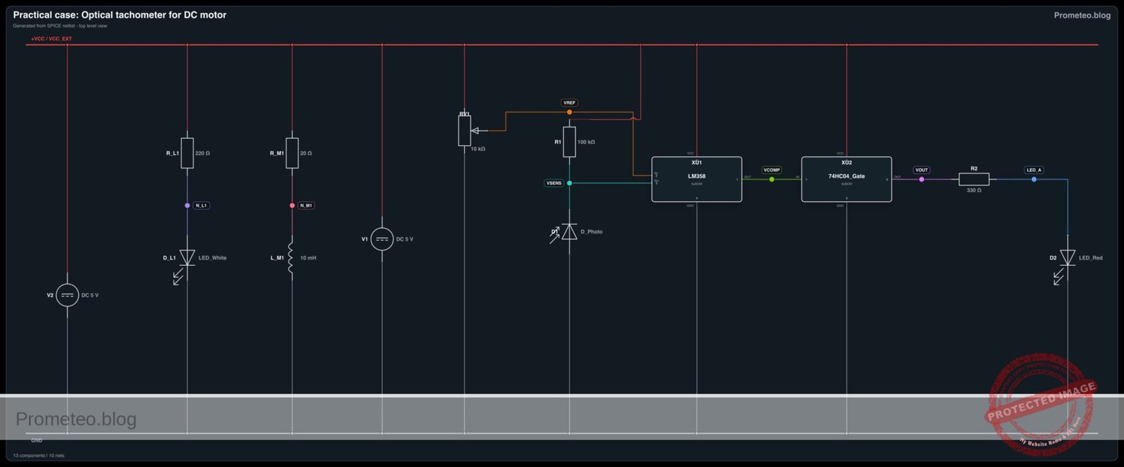Click the XU2 74HC04_Gate subcircuit block
This screenshot has height=467, width=1124.
point(847,180)
